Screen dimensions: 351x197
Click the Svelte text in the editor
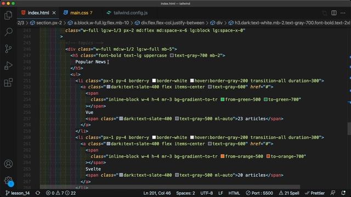93,169
